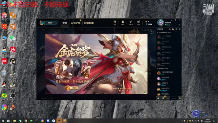
Task: Open the Windows notification center
Action: point(214,121)
